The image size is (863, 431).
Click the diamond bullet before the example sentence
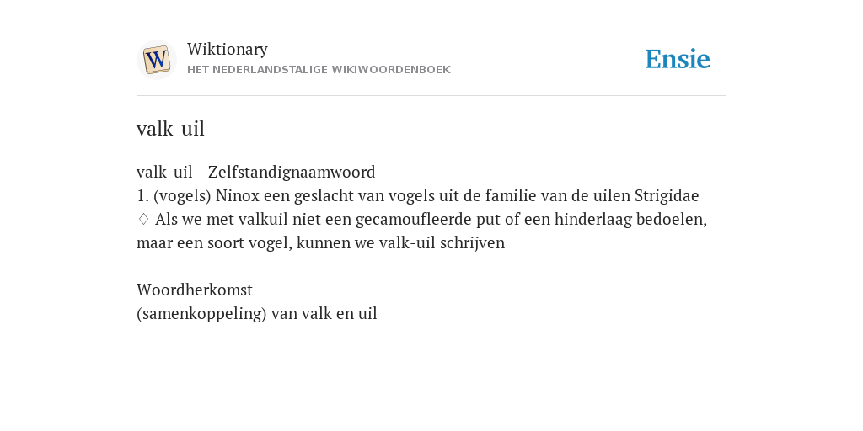[143, 220]
